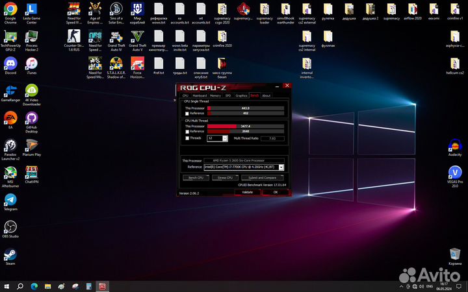The width and height of the screenshot is (468, 292).
Task: Select the Bench tab in CPU-Z
Action: coord(254,95)
